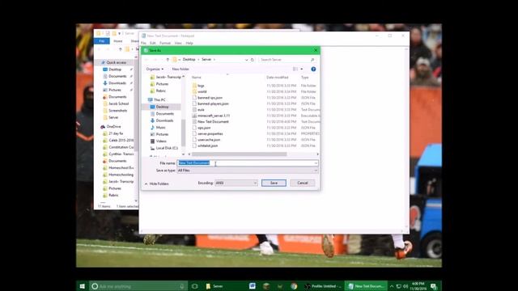This screenshot has height=291, width=518.
Task: Change view with the view options icon
Action: coord(295,69)
